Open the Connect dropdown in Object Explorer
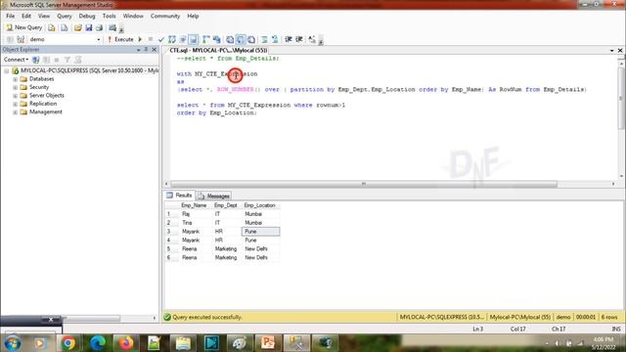 click(16, 60)
